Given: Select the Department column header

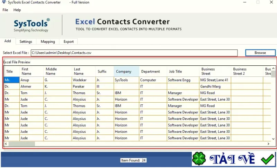Looking at the screenshot, I should pyautogui.click(x=153, y=72).
